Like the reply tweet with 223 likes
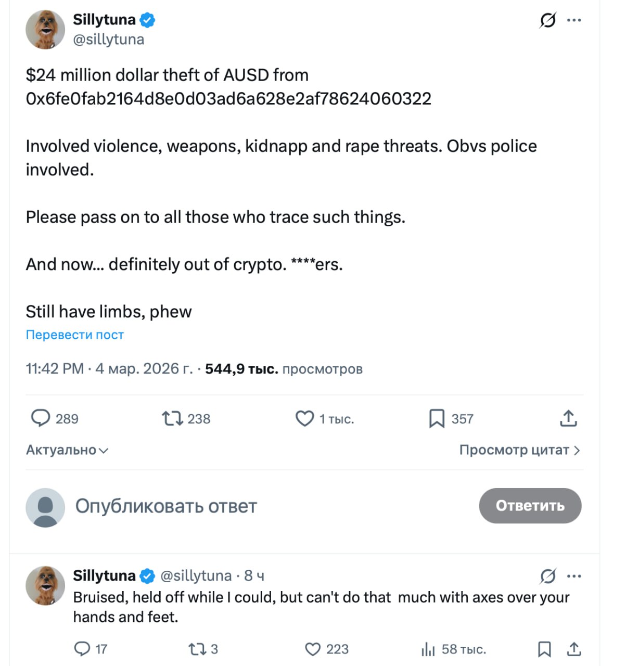Screen dimensions: 626x666 click(313, 649)
